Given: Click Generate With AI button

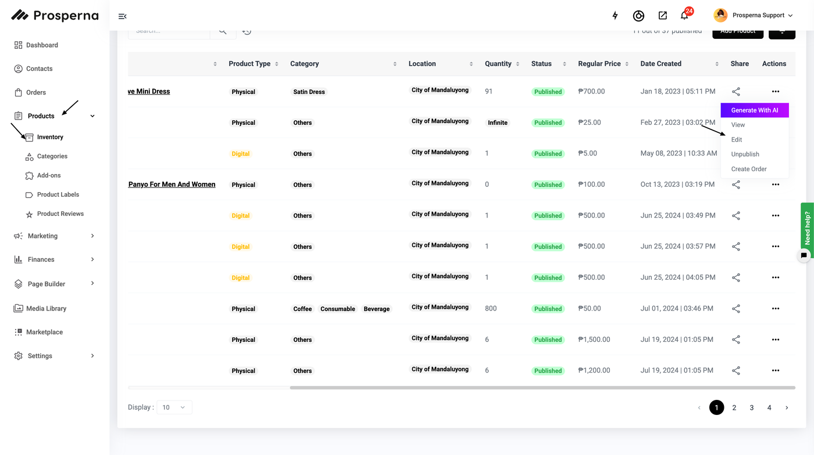Looking at the screenshot, I should point(754,110).
